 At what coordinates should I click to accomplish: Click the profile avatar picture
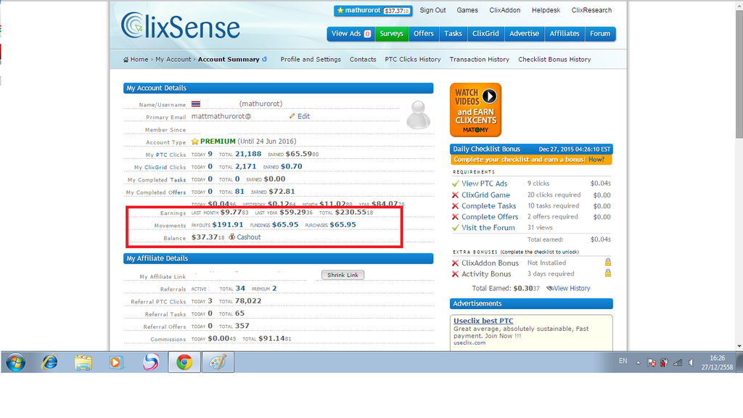click(419, 115)
